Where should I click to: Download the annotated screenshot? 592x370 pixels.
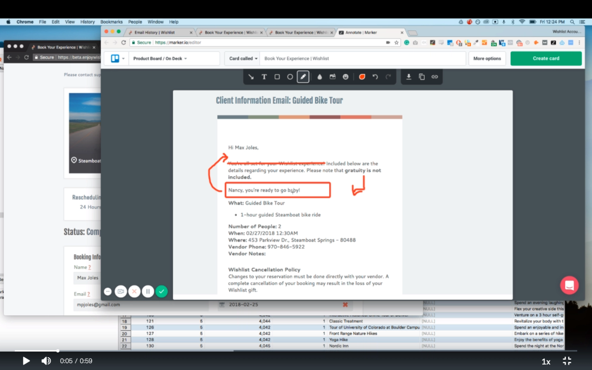click(408, 77)
